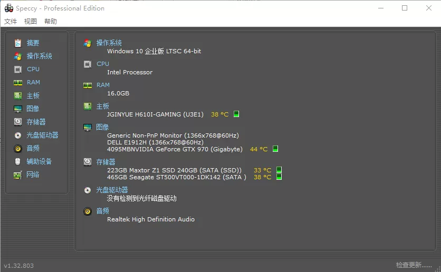Select 光盘驱动器 in the sidebar

[43, 135]
